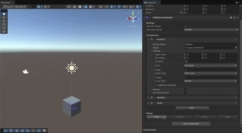Click the overlay crescent moon icon
The width and height of the screenshot is (242, 133).
click(x=22, y=131)
